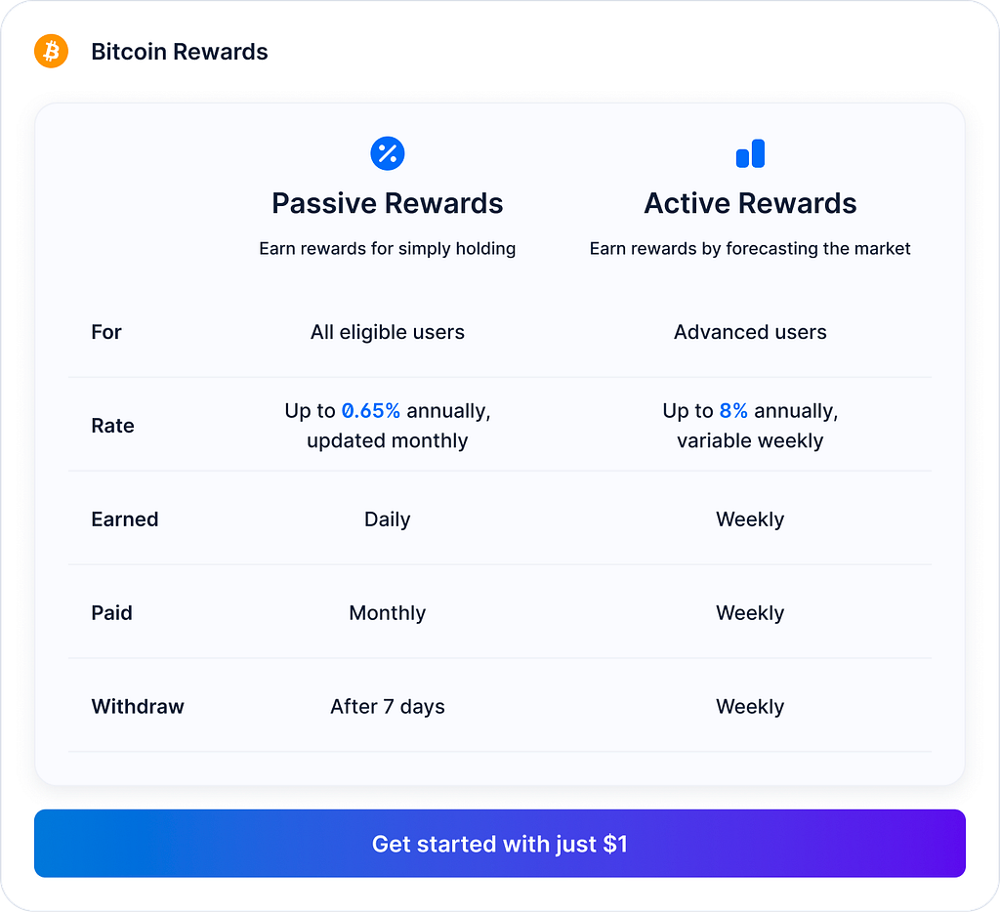Select the Active Rewards heading
Viewport: 1000px width, 912px height.
click(750, 203)
